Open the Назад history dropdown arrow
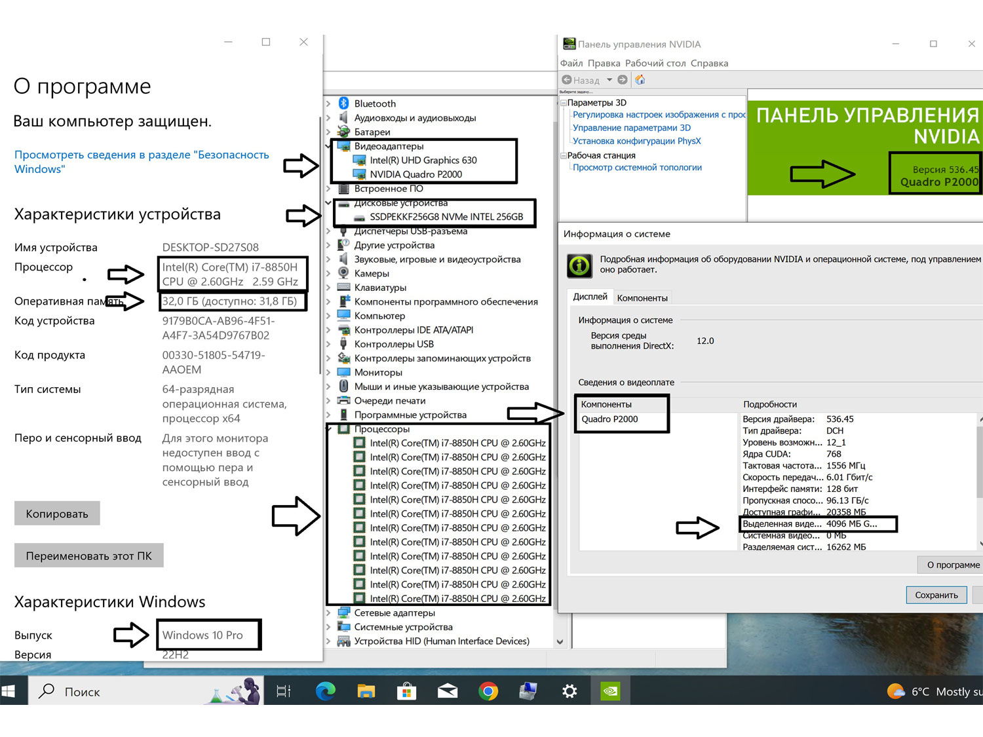This screenshot has width=983, height=737. [x=609, y=80]
